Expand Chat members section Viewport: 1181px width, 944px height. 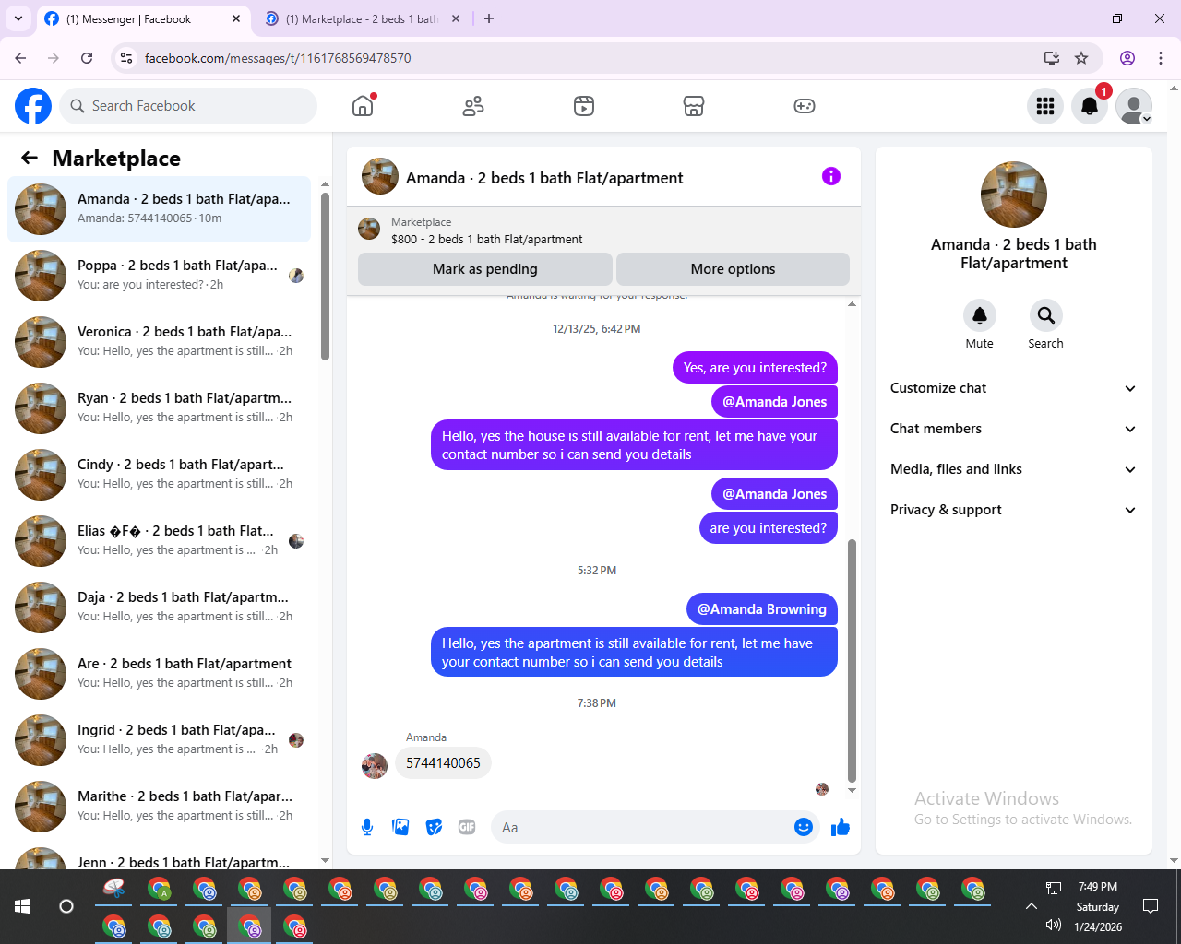[x=1013, y=429]
